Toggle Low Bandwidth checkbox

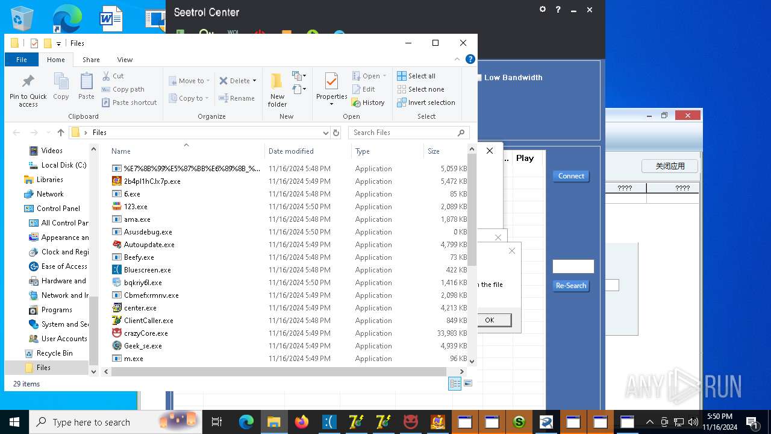coord(479,77)
